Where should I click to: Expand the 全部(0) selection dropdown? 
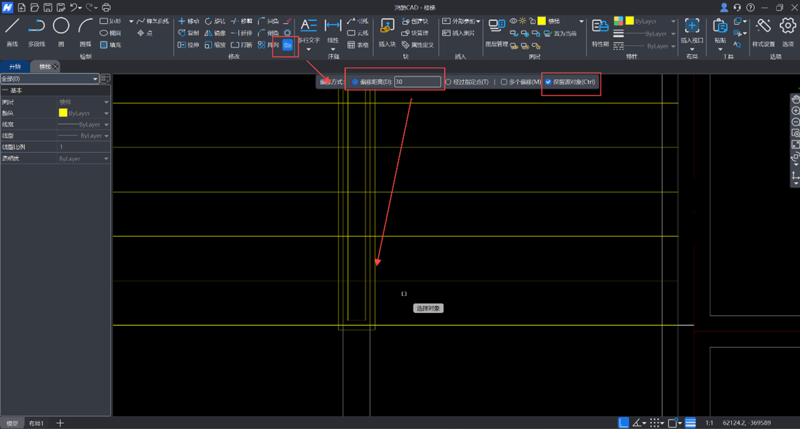click(95, 79)
